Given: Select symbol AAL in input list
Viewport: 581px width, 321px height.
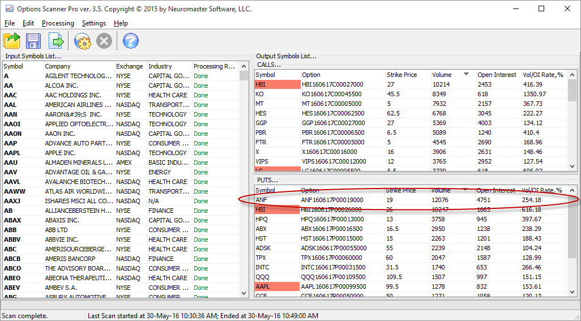Looking at the screenshot, I should (x=10, y=105).
